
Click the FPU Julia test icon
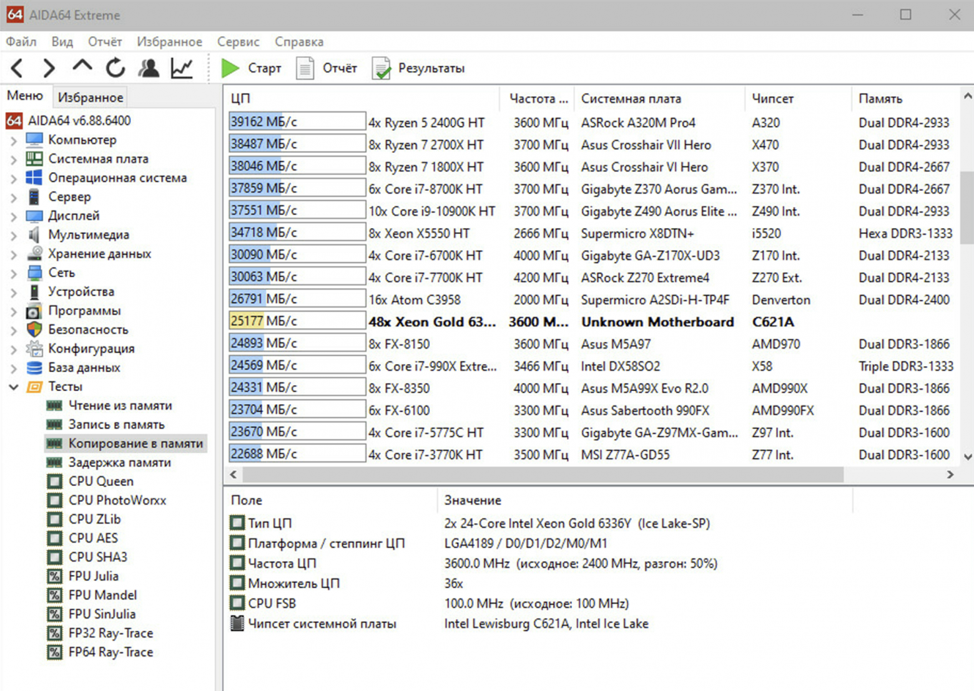[55, 576]
